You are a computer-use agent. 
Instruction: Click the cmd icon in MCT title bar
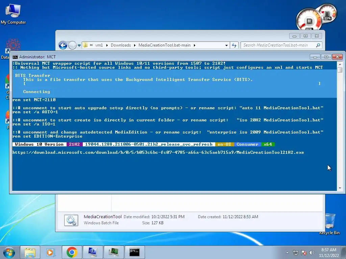point(15,57)
